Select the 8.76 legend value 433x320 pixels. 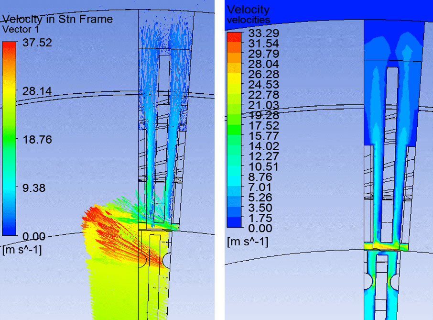260,177
